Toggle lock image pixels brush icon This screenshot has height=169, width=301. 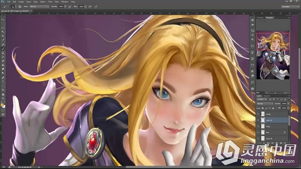266,108
